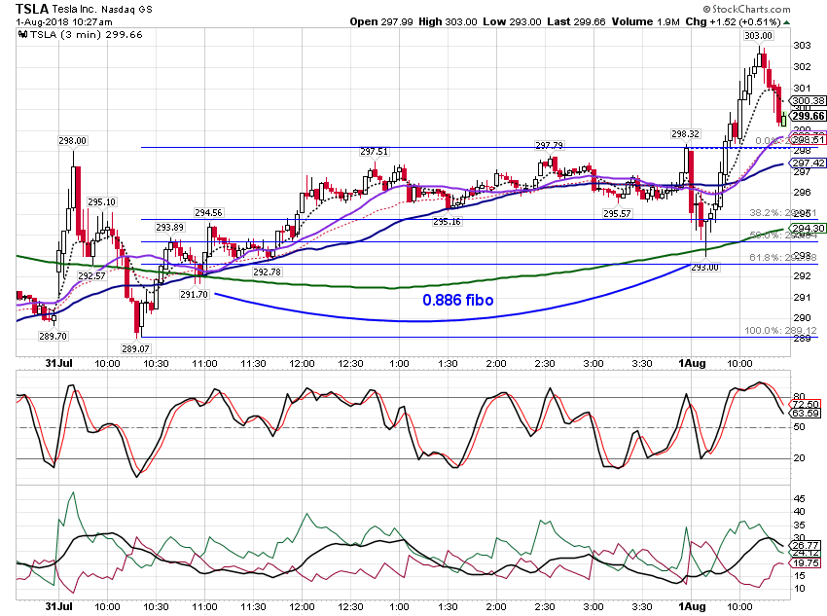Image resolution: width=827 pixels, height=616 pixels.
Task: Click the 294.56 price label
Action: point(208,212)
